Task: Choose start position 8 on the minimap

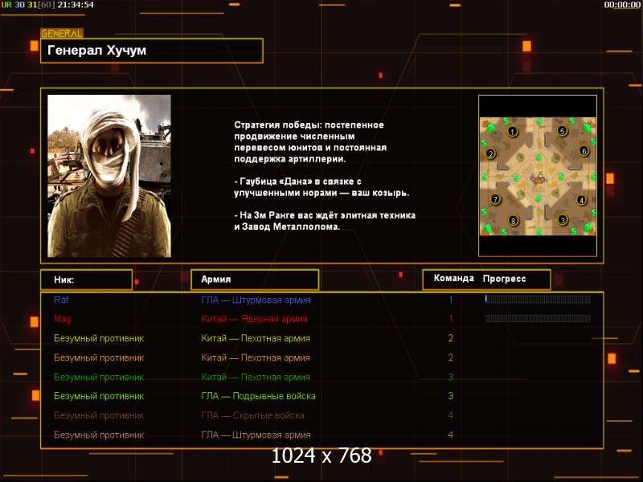Action: 513,221
